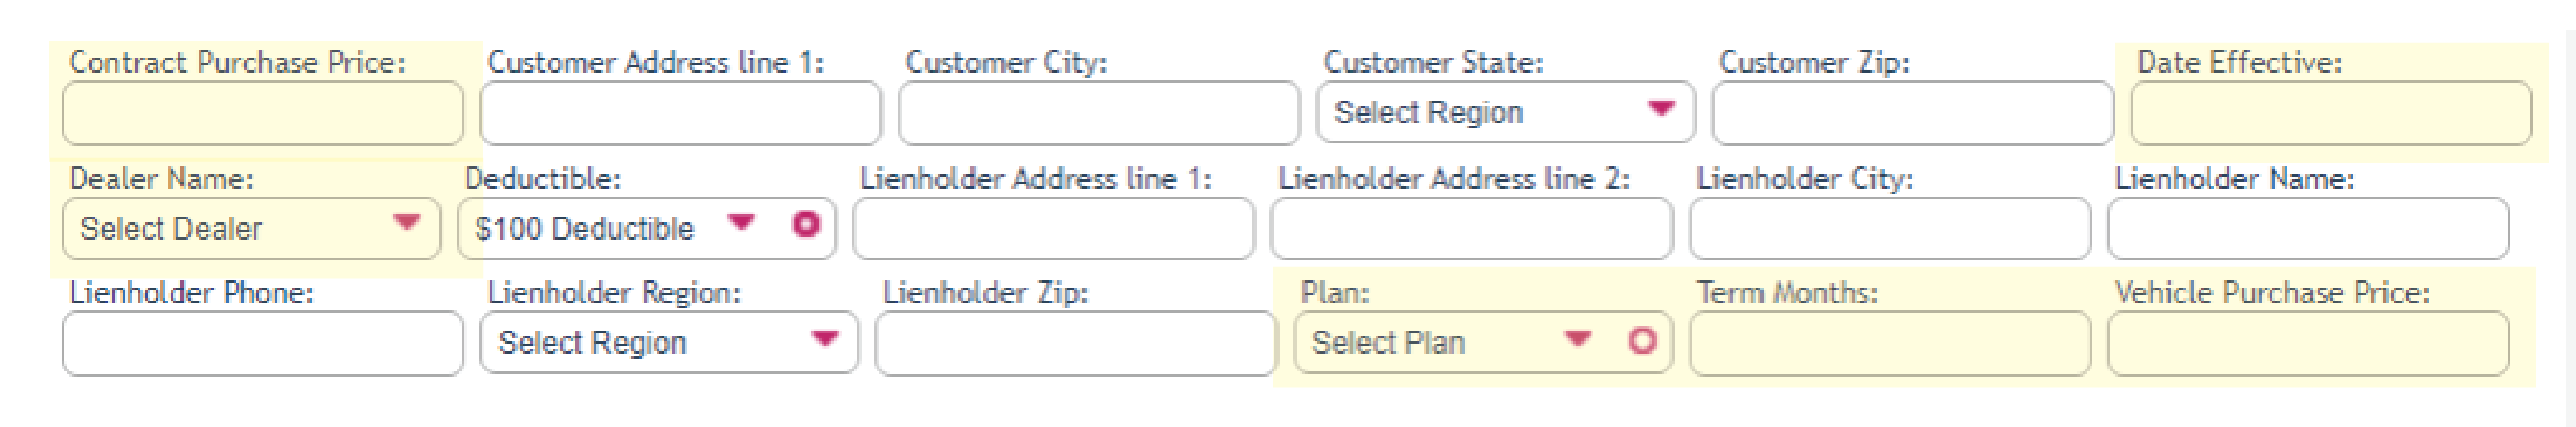Screen dimensions: 2576x427
Task: Focus the Lienholder Phone field
Action: click(263, 343)
